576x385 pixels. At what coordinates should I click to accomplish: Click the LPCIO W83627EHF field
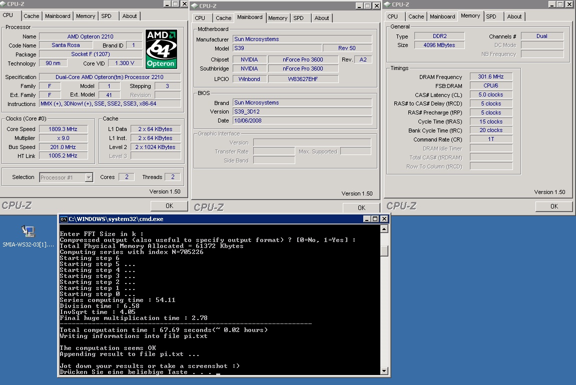[x=303, y=79]
